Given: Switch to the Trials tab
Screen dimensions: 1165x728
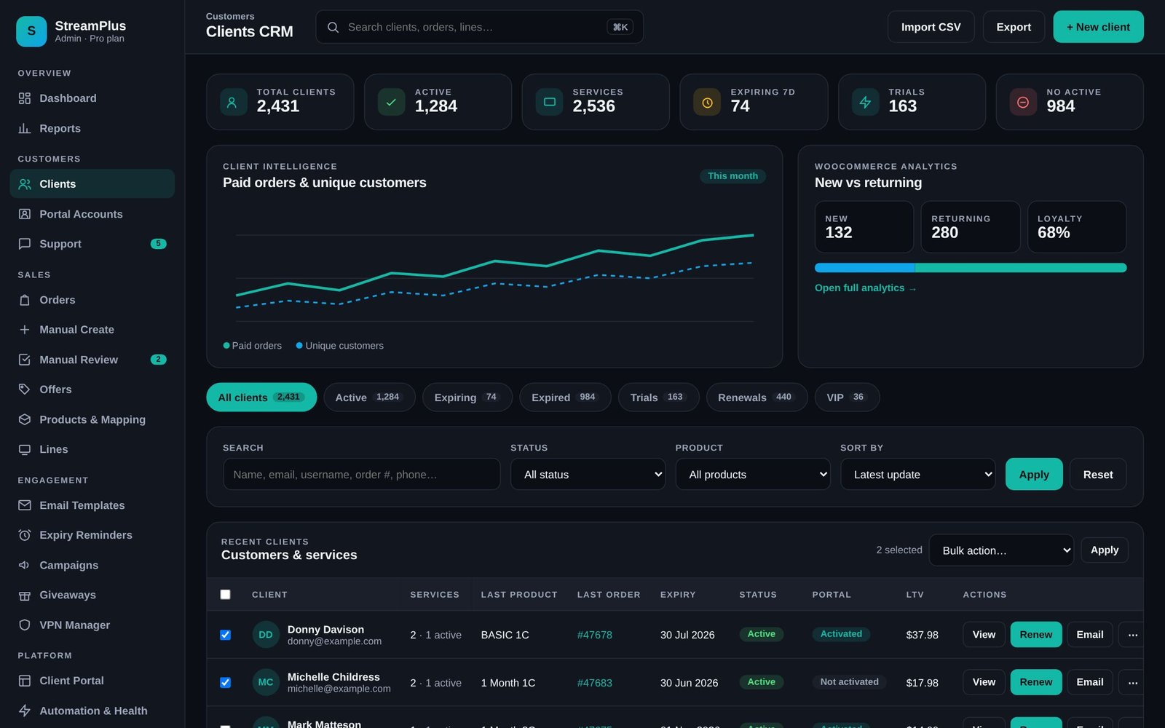Looking at the screenshot, I should (658, 397).
